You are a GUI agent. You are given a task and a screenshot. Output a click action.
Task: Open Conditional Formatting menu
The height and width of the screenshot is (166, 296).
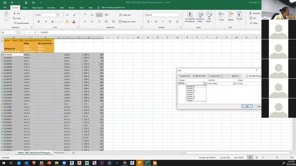[x=190, y=18]
